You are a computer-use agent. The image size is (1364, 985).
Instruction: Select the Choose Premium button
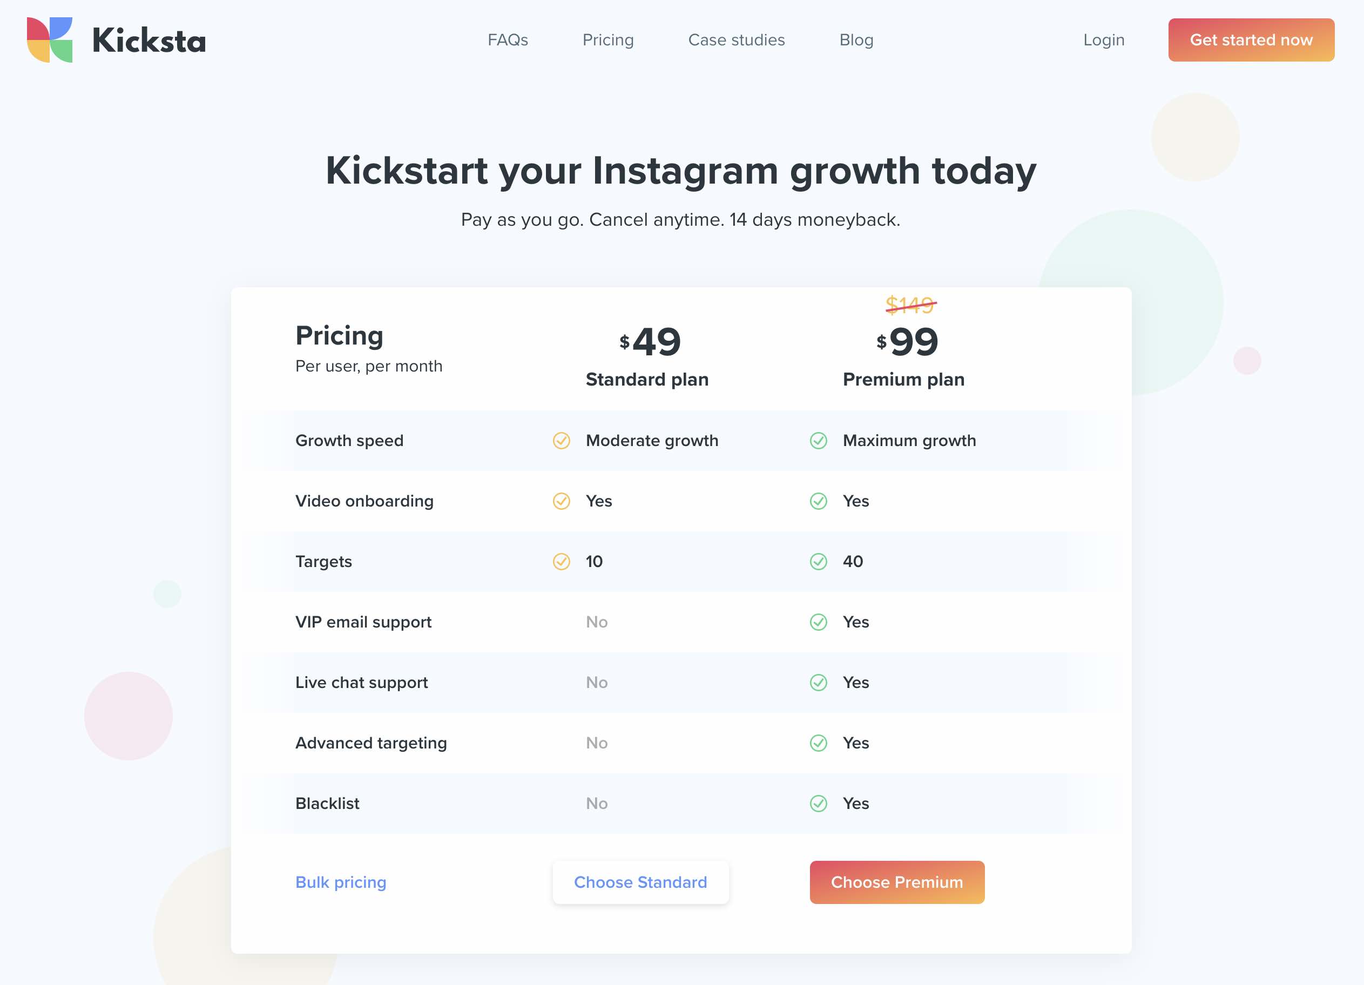897,882
